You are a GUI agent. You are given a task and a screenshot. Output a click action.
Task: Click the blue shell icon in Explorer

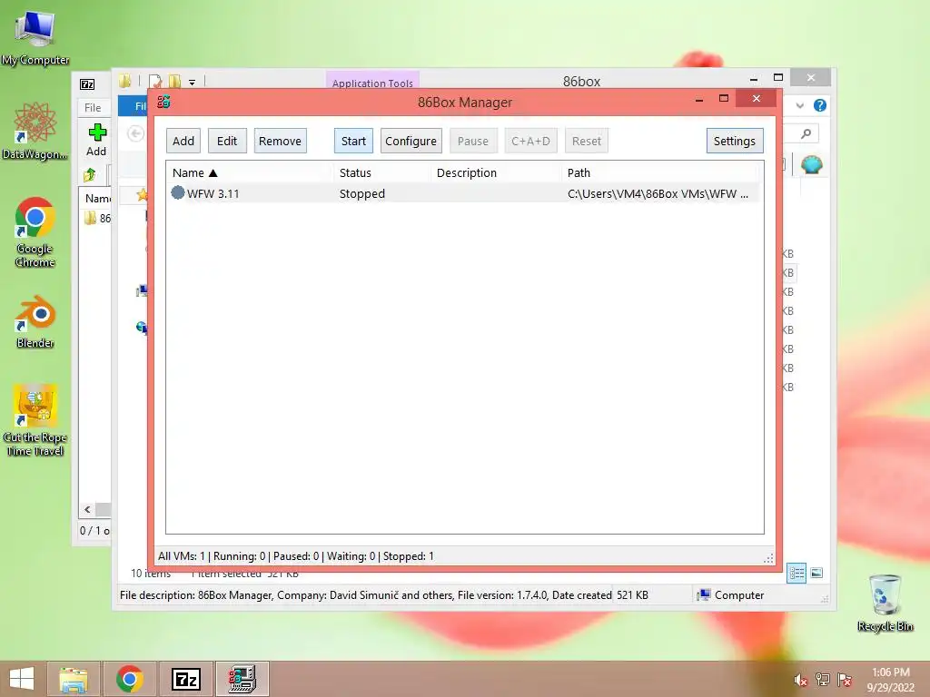pos(811,164)
